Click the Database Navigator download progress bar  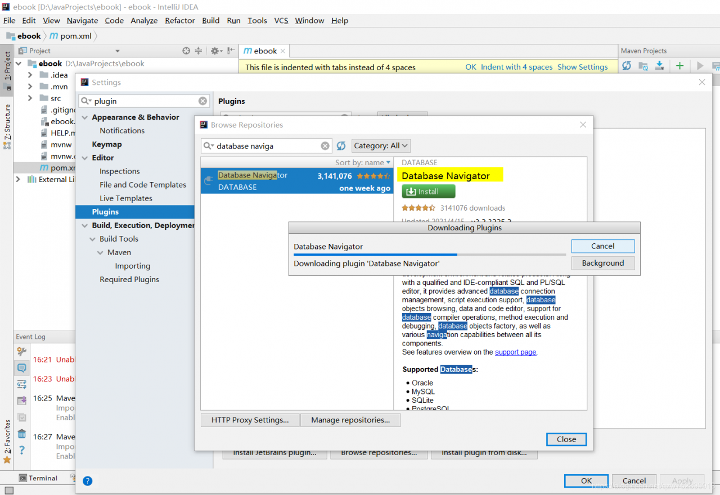point(430,255)
